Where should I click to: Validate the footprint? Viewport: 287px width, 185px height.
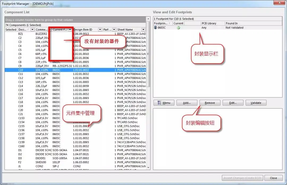(x=256, y=103)
